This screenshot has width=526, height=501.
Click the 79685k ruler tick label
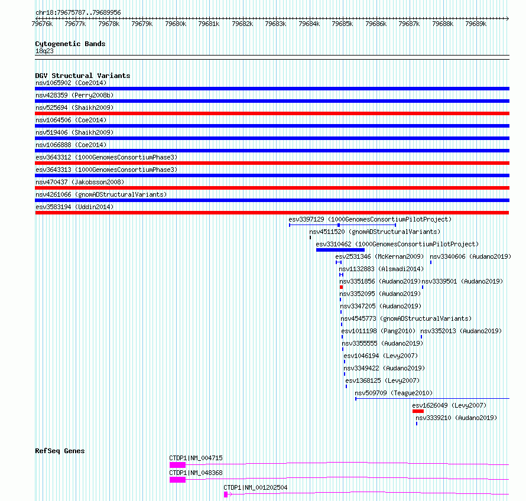coord(342,24)
